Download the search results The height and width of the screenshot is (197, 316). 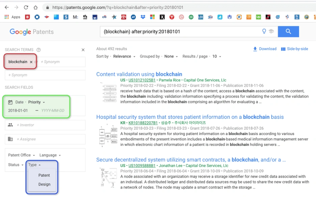(265, 49)
